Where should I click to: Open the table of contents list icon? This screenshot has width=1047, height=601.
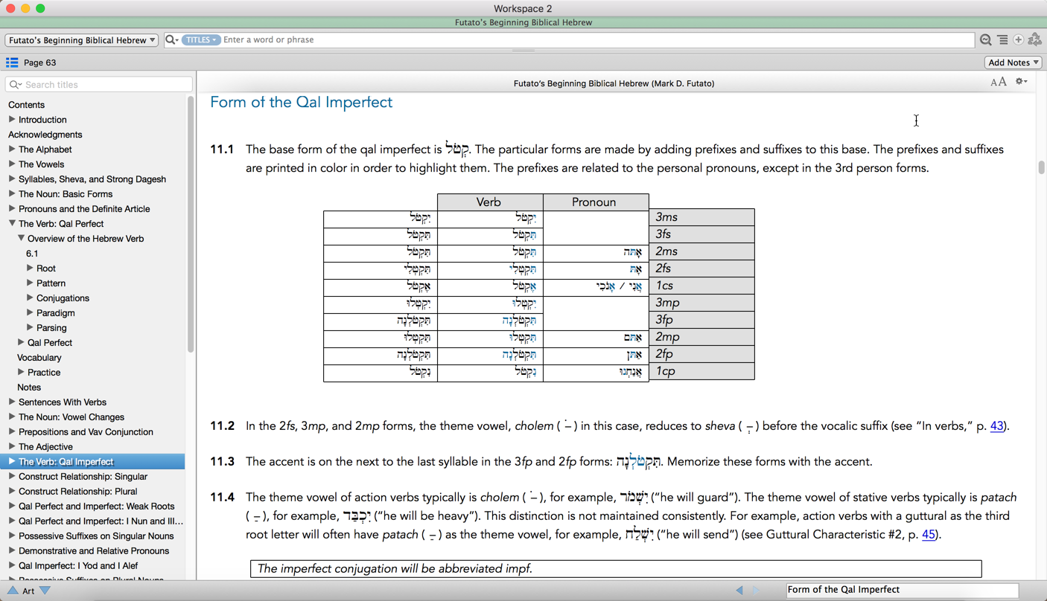[x=12, y=62]
